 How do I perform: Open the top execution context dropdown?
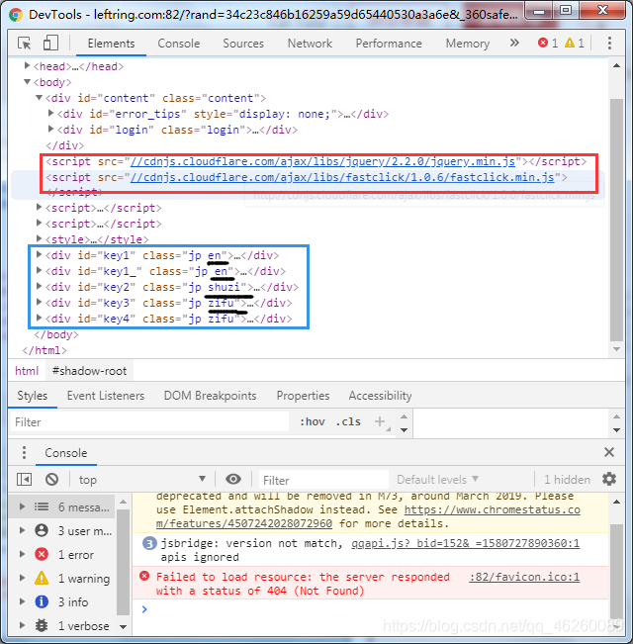[x=142, y=480]
